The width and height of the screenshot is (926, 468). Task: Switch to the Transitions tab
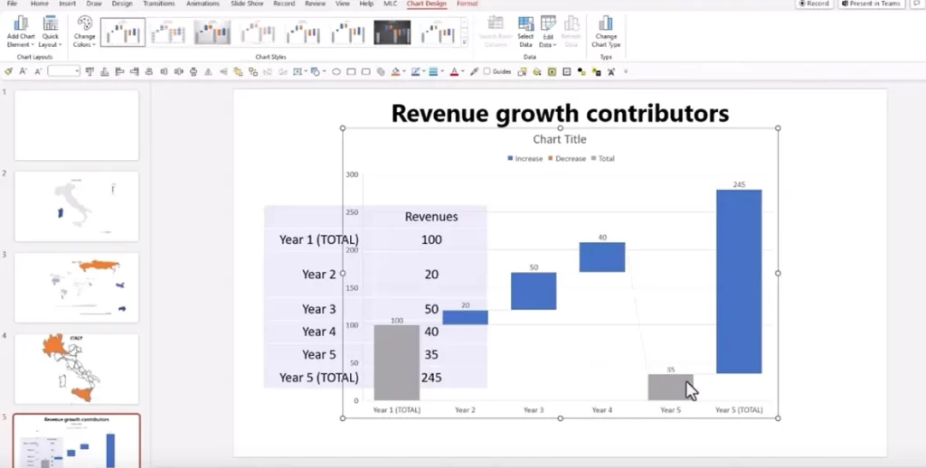(159, 4)
